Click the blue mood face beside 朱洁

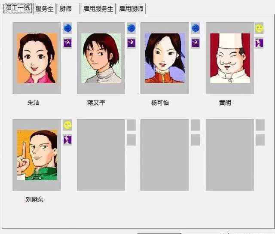(67, 28)
